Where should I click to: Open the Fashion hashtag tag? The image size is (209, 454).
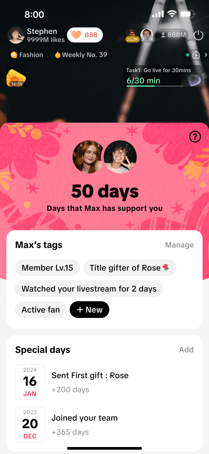tap(27, 55)
